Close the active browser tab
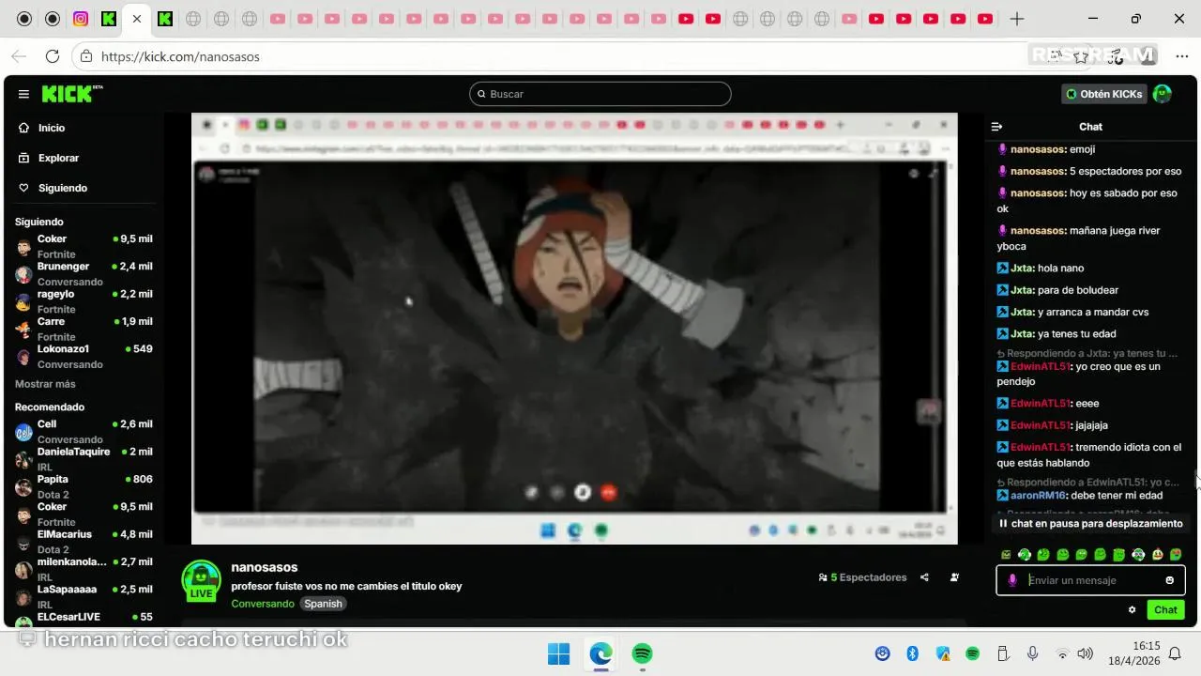The width and height of the screenshot is (1201, 676). 137,19
